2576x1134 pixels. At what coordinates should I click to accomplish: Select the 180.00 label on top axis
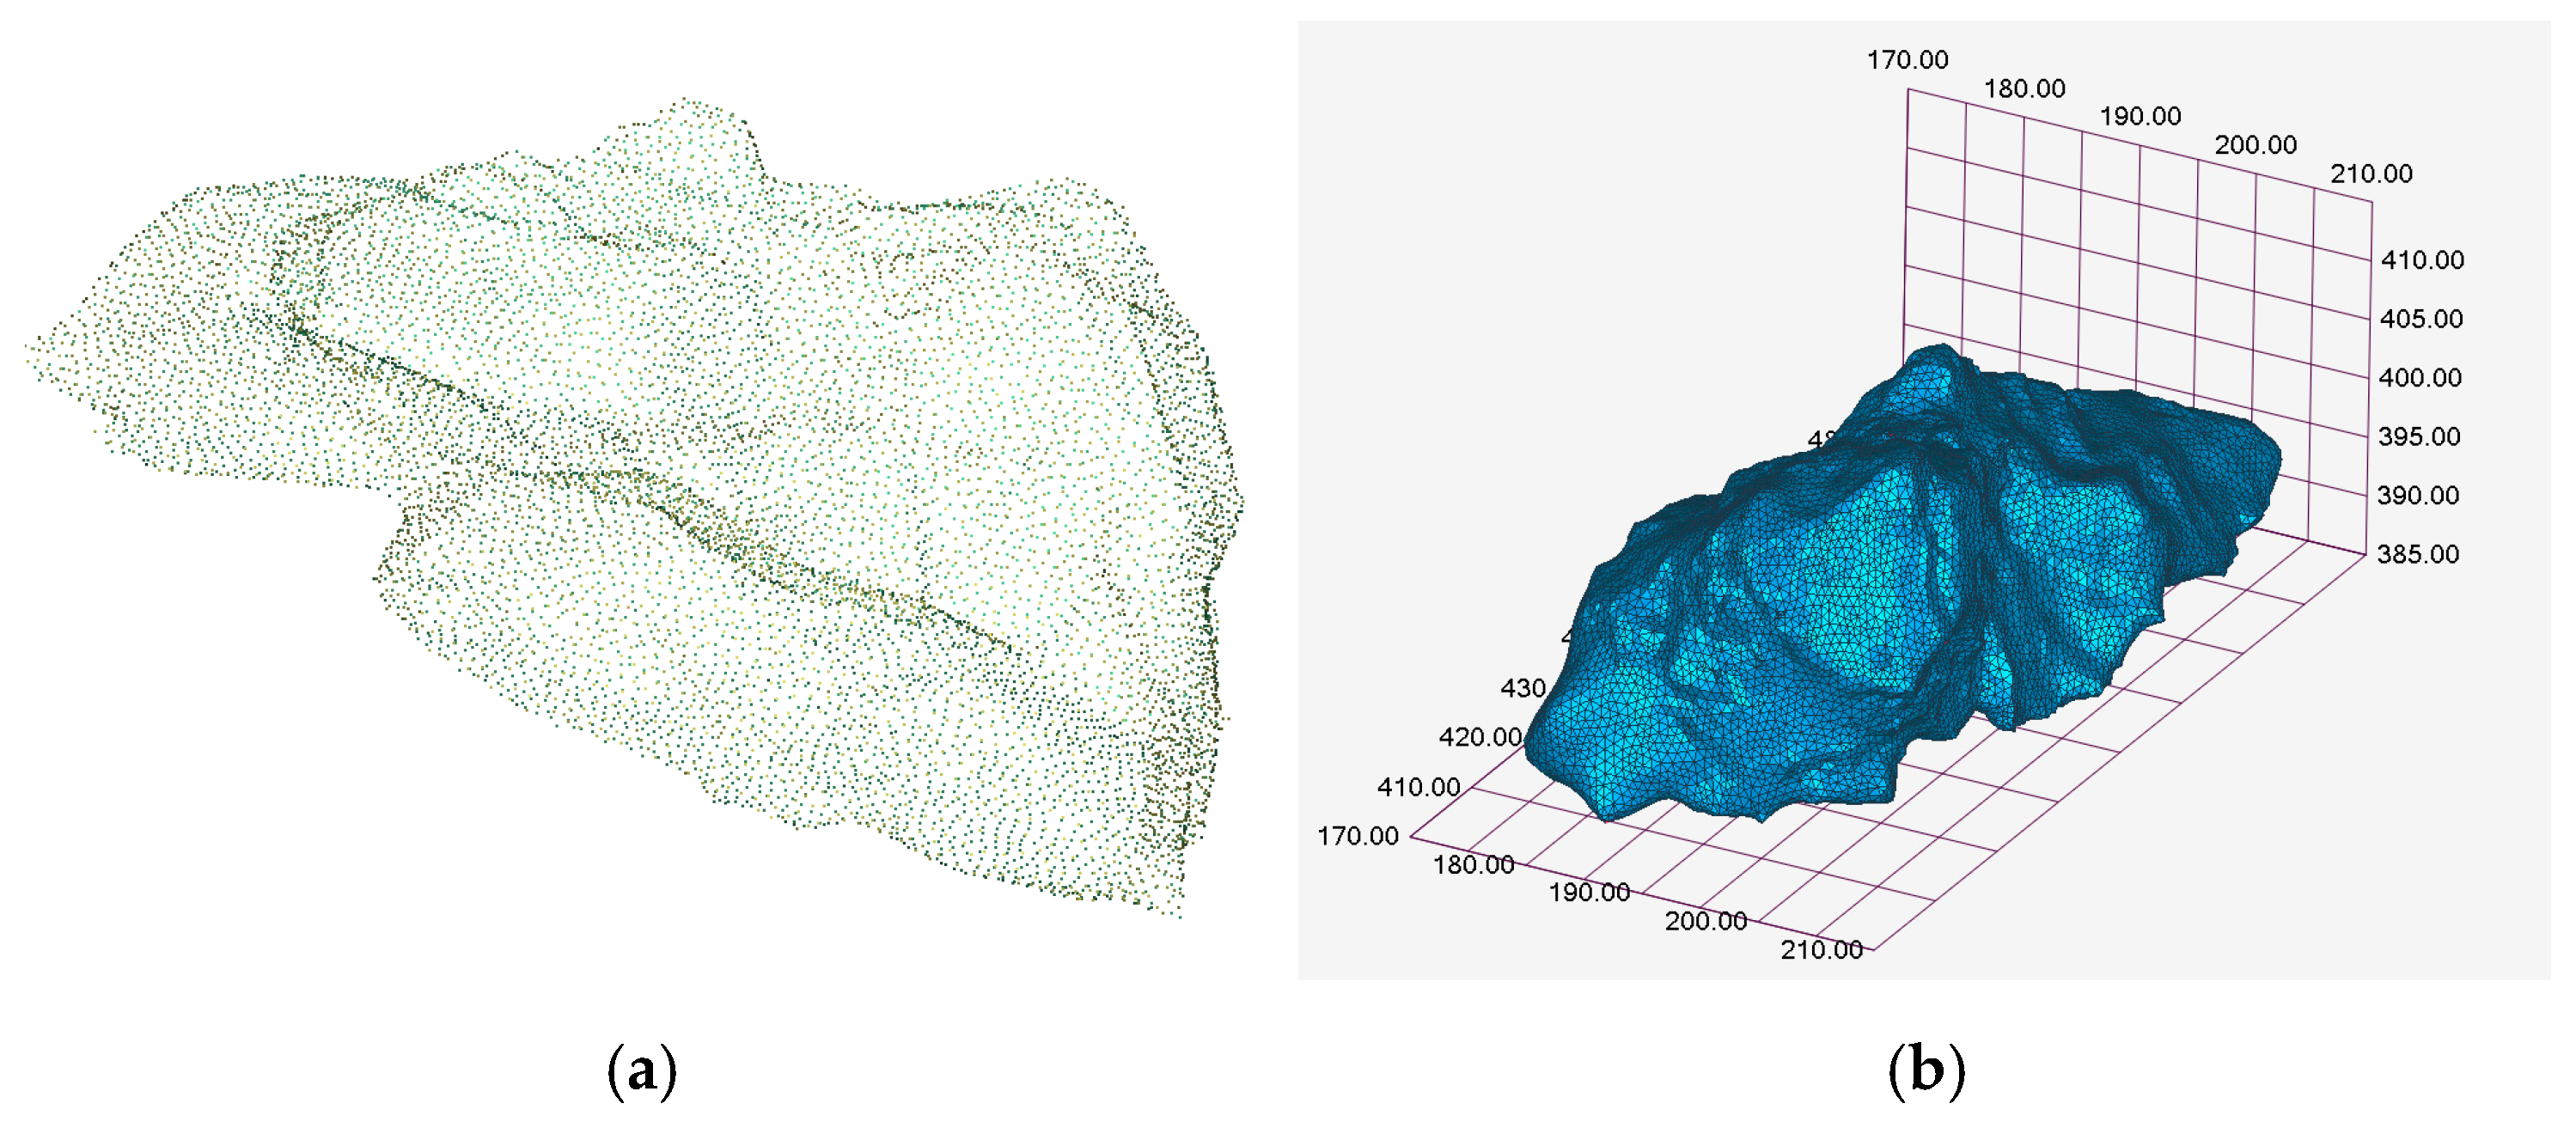(x=2024, y=88)
